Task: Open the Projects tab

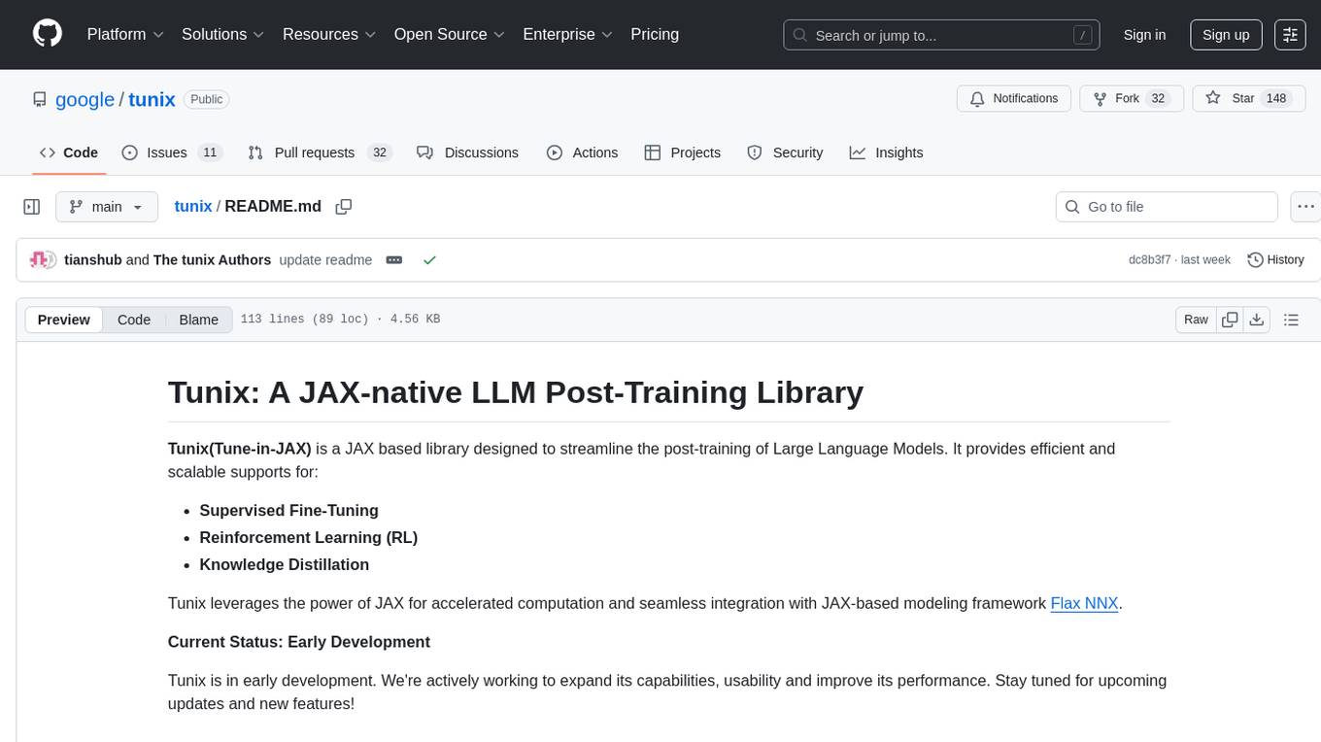Action: pyautogui.click(x=683, y=152)
